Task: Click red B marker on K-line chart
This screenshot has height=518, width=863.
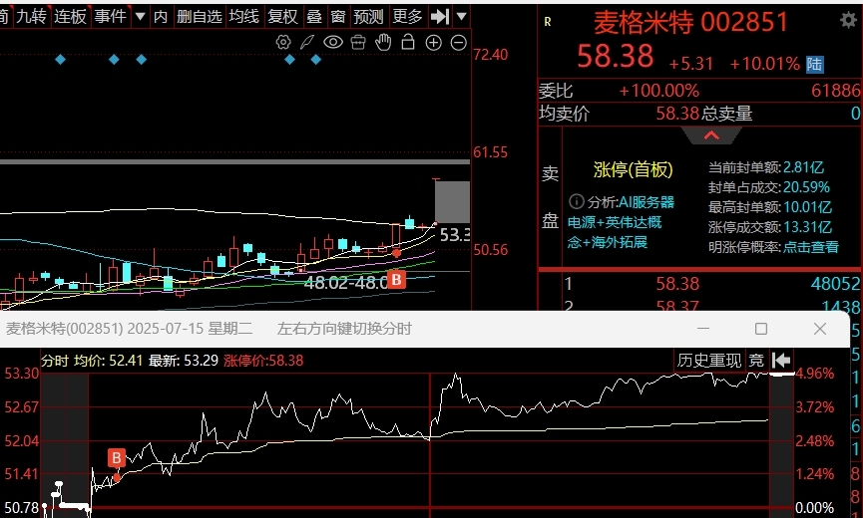Action: coord(396,279)
